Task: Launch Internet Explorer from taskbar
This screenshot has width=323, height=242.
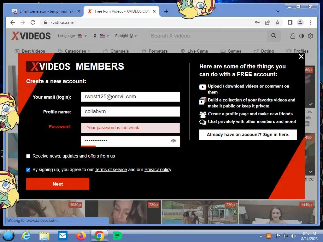Action: [26, 236]
